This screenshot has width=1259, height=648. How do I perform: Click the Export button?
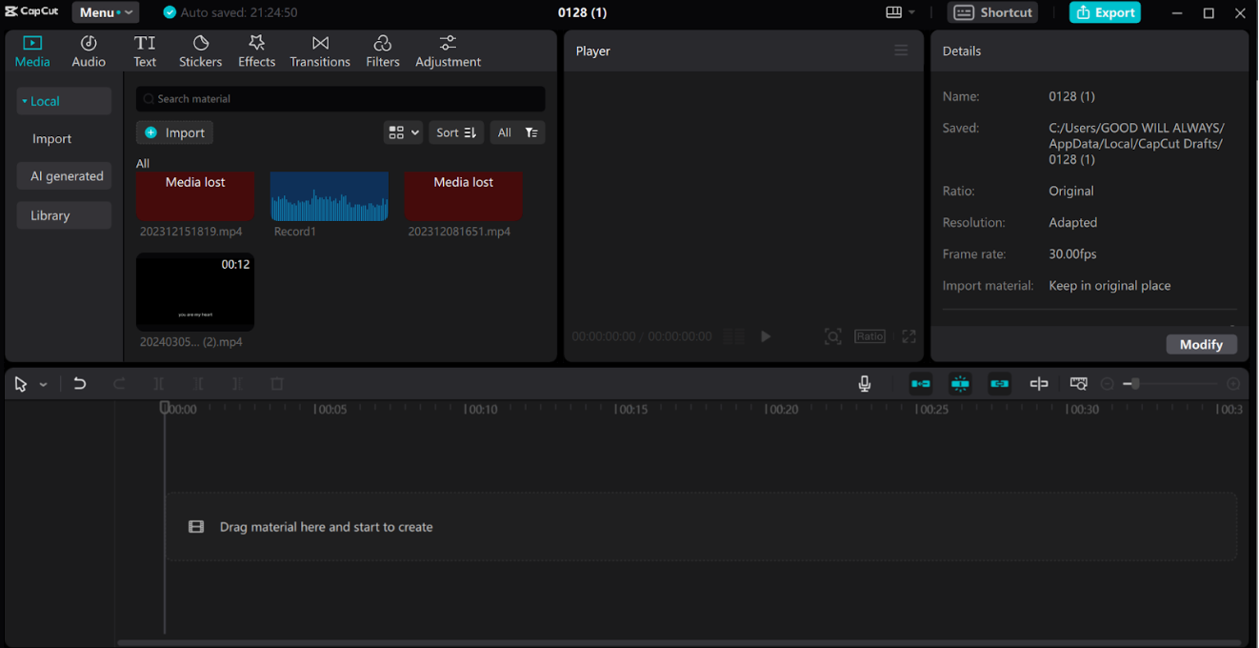point(1105,12)
